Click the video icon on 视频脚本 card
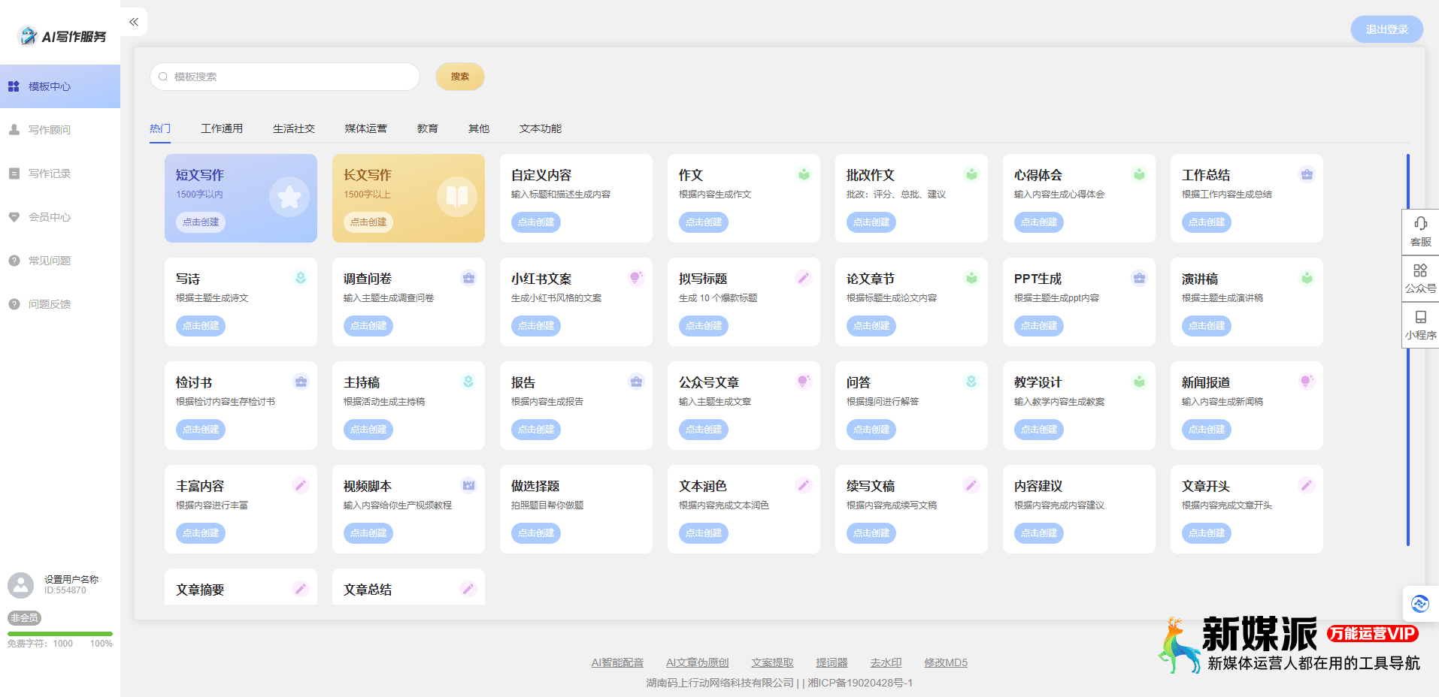Image resolution: width=1439 pixels, height=697 pixels. [x=468, y=486]
